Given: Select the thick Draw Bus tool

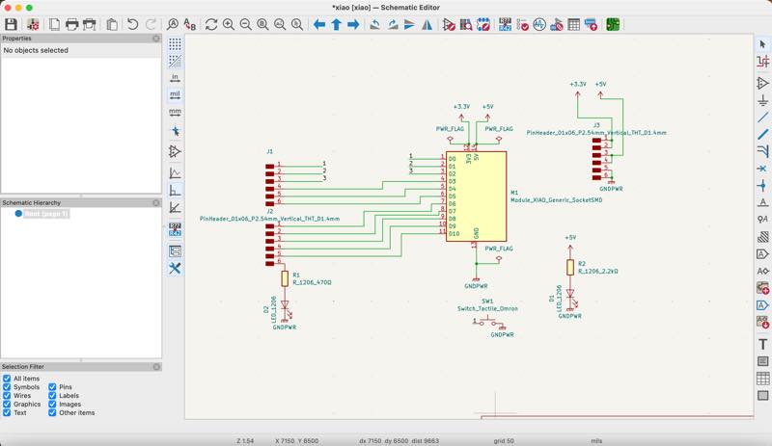Looking at the screenshot, I should [x=762, y=134].
